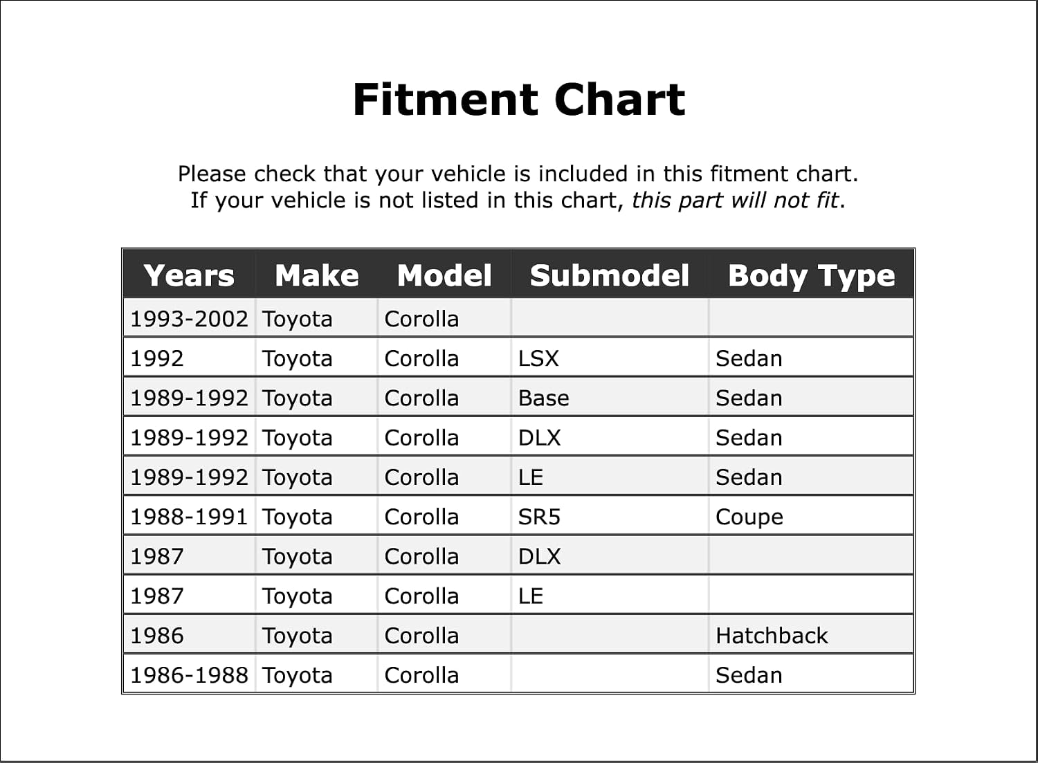
Task: Select the SR5 submodel cell
Action: (x=610, y=516)
